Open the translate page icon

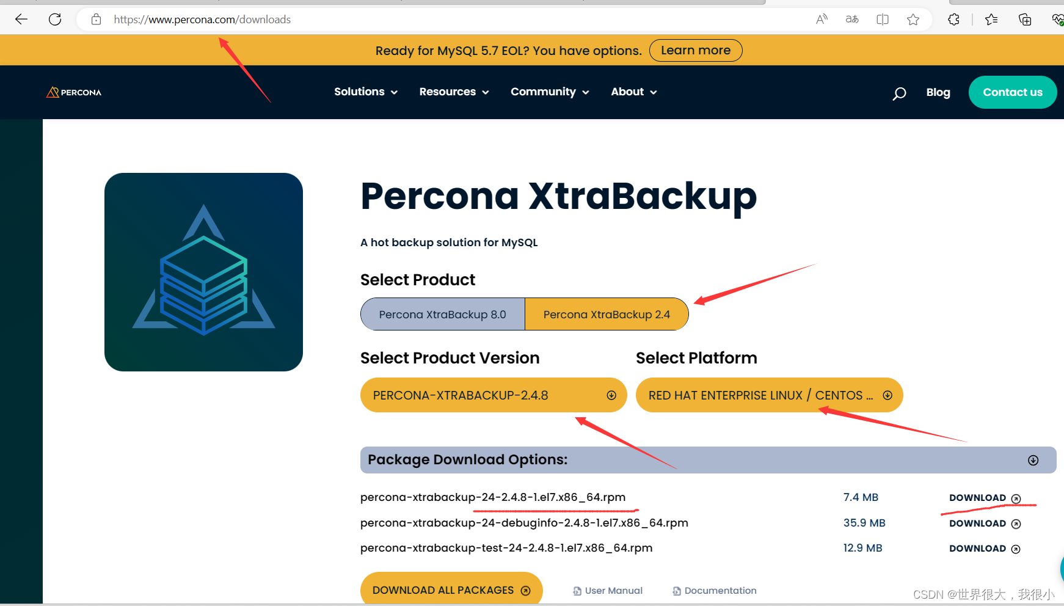(x=852, y=20)
